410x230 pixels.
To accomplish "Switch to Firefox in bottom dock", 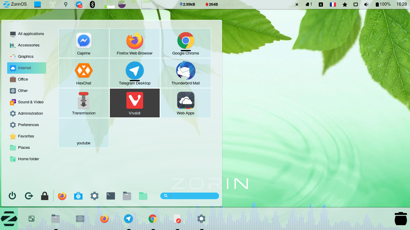I will (x=104, y=219).
